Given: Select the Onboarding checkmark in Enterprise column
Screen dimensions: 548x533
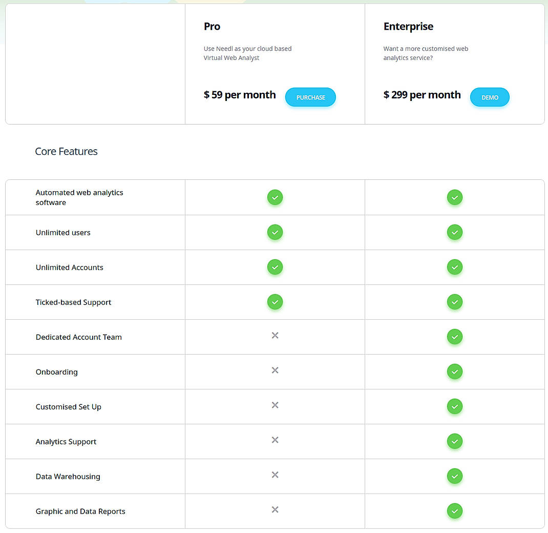Looking at the screenshot, I should [455, 372].
